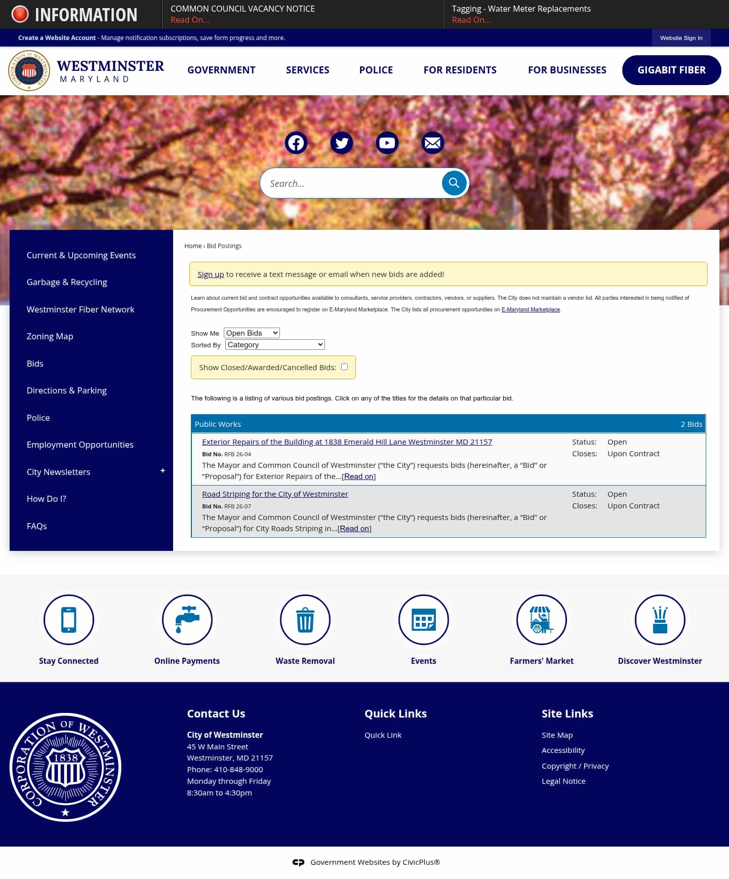Click the Westminster Maryland seal logo in header
The image size is (729, 879).
coord(29,70)
